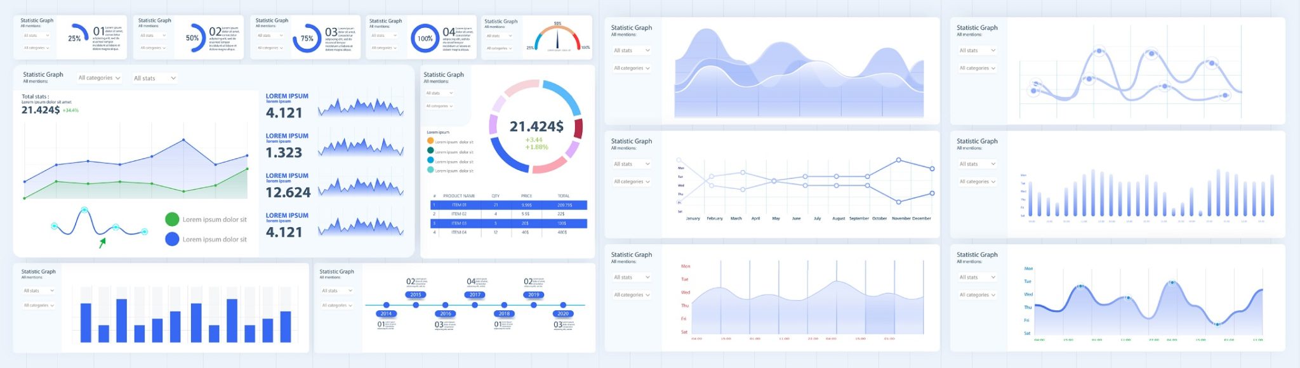1300x368 pixels.
Task: Open All stats dropdown in the donut chart card
Action: click(439, 93)
